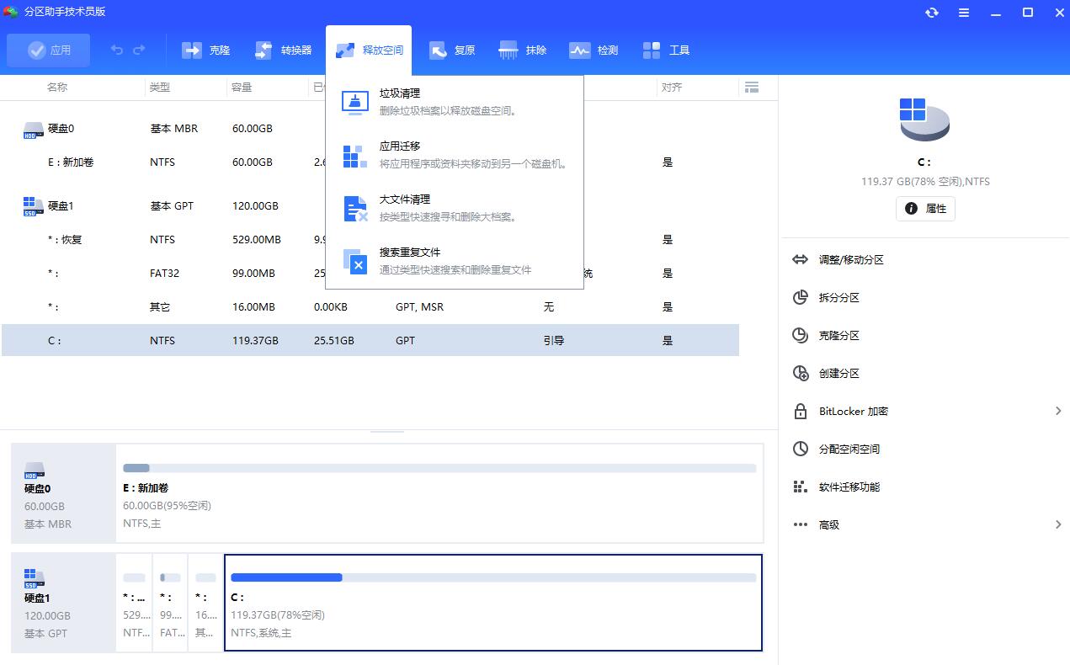Select the FAT32 99.00MB partition row
The height and width of the screenshot is (665, 1070).
pyautogui.click(x=370, y=274)
